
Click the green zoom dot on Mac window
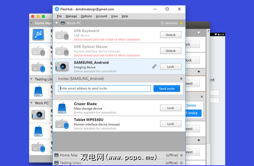click(43, 16)
